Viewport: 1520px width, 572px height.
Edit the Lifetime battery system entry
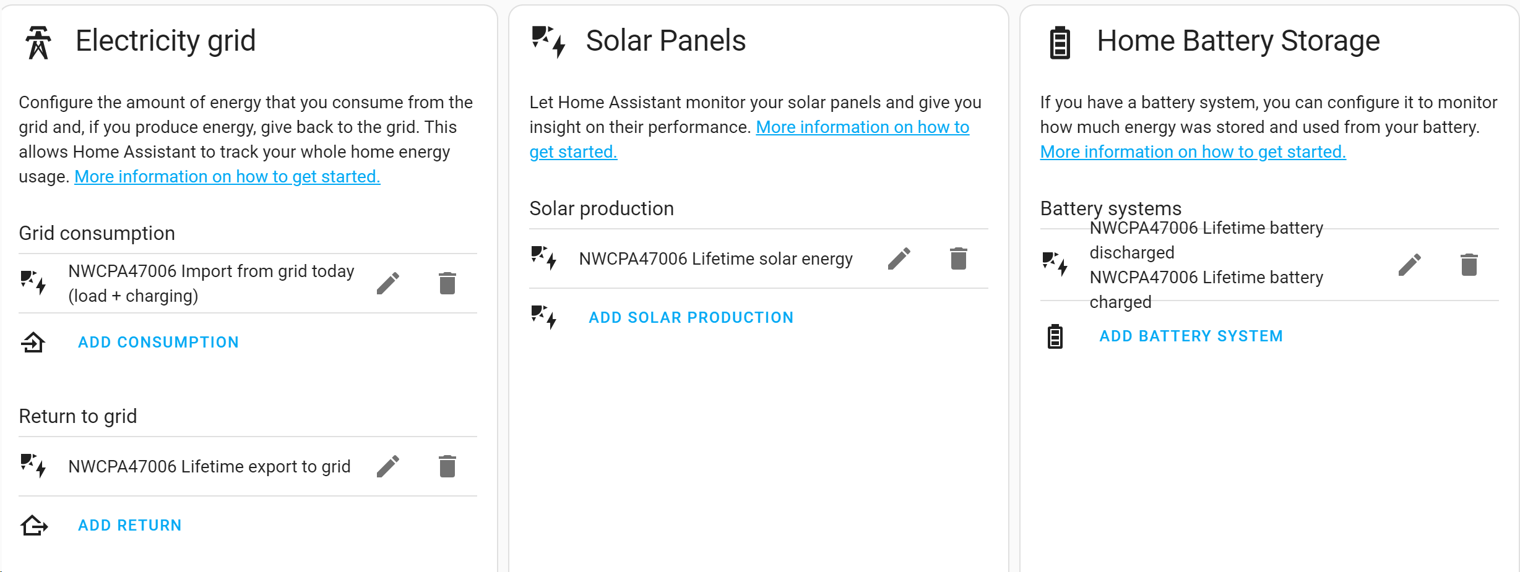1409,265
